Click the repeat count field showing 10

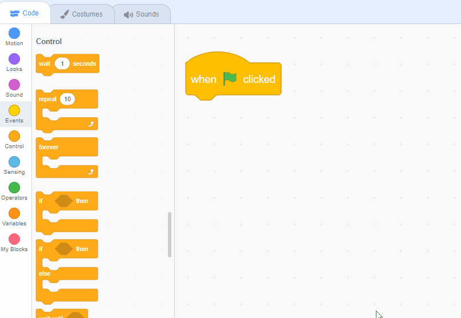tap(67, 99)
